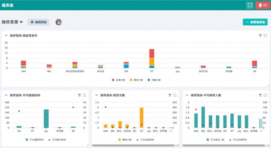The image size is (271, 148).
Task: Click the filter icon on 平均通報耗時 chart
Action: point(79,95)
